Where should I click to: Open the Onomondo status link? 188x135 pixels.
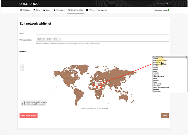coord(161,10)
